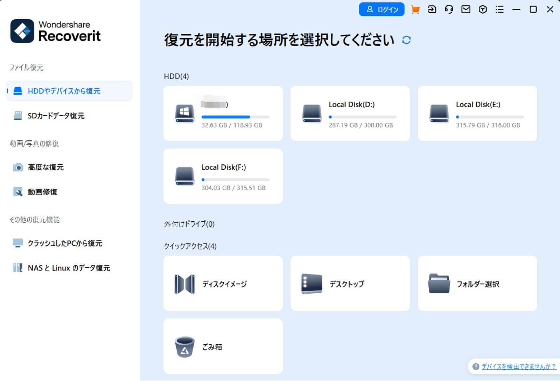Image resolution: width=560 pixels, height=381 pixels.
Task: Click the camera icon beside 高度な復元
Action: [x=18, y=167]
